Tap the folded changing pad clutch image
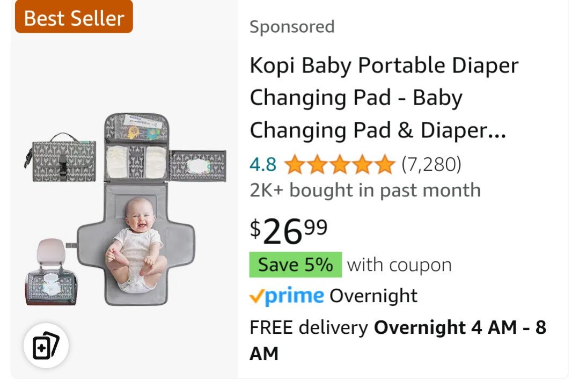 click(x=61, y=158)
